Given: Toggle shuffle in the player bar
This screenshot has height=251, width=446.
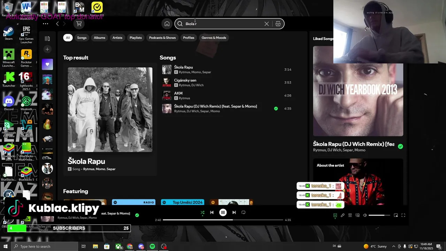Looking at the screenshot, I should [202, 212].
